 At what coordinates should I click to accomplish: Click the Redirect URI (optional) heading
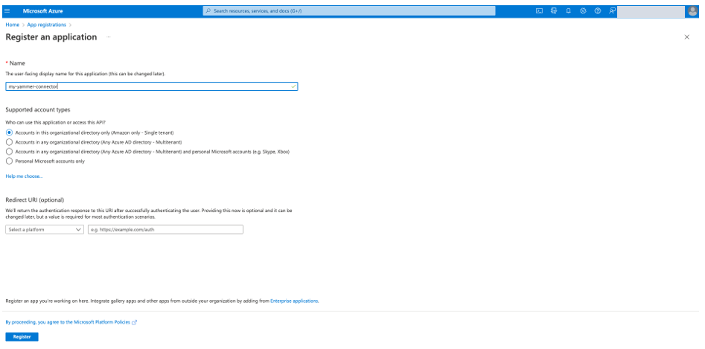point(35,200)
